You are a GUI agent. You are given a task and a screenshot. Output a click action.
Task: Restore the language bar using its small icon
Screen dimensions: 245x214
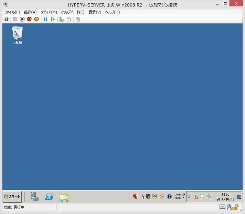[x=184, y=194]
